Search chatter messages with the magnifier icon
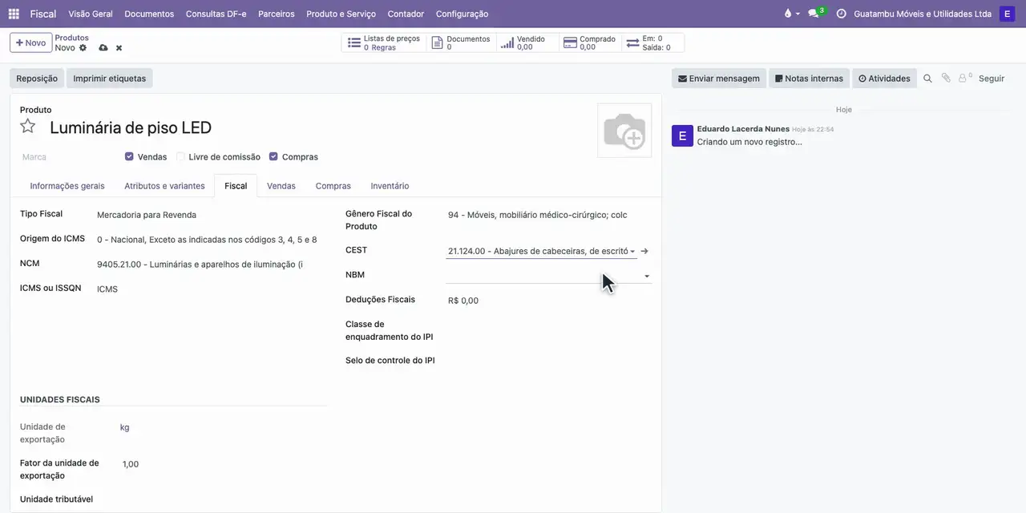 pos(927,79)
